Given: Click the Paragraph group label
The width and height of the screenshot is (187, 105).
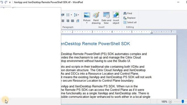Looking at the screenshot, I should (68, 27).
